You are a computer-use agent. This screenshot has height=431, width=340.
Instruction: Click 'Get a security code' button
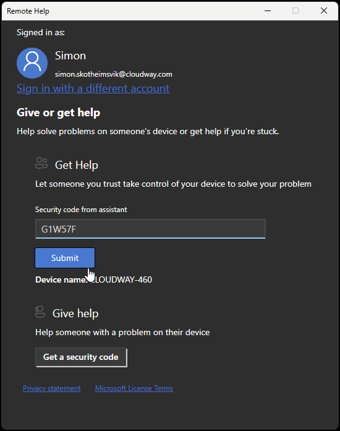coord(81,357)
